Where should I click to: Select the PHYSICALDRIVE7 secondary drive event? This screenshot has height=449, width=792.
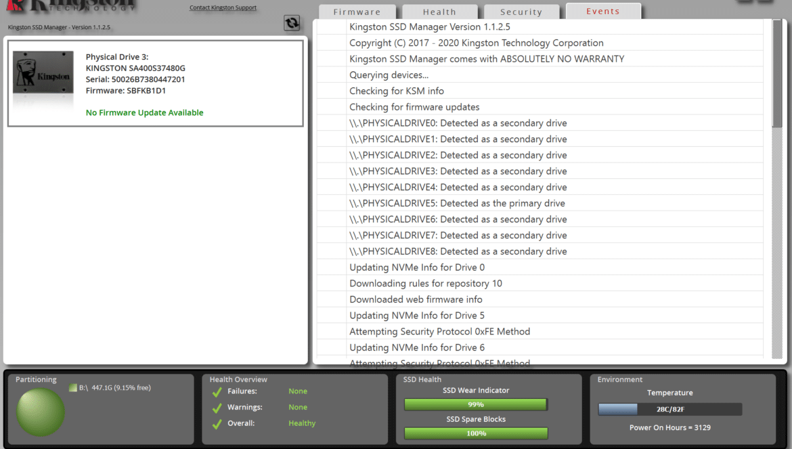point(540,236)
